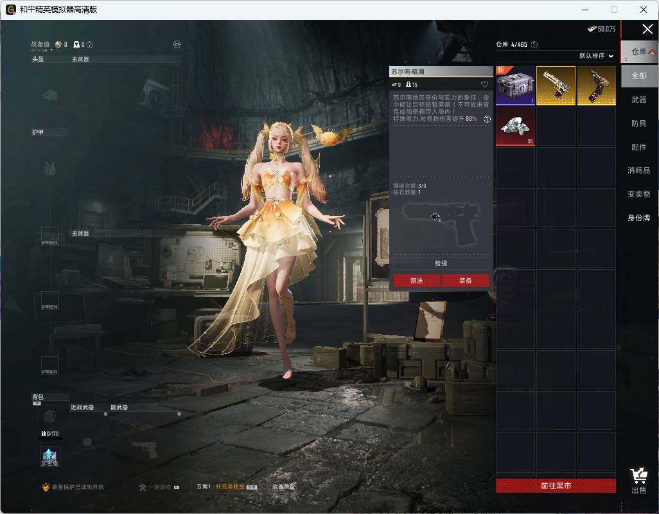Close the warehouse panel with X

point(647,29)
